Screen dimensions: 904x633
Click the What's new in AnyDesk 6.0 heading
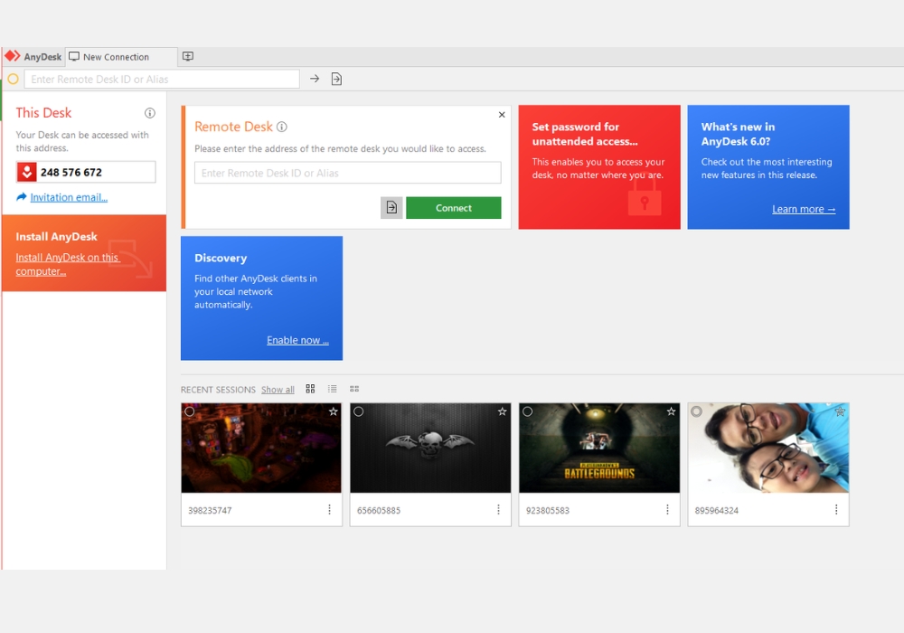point(738,134)
